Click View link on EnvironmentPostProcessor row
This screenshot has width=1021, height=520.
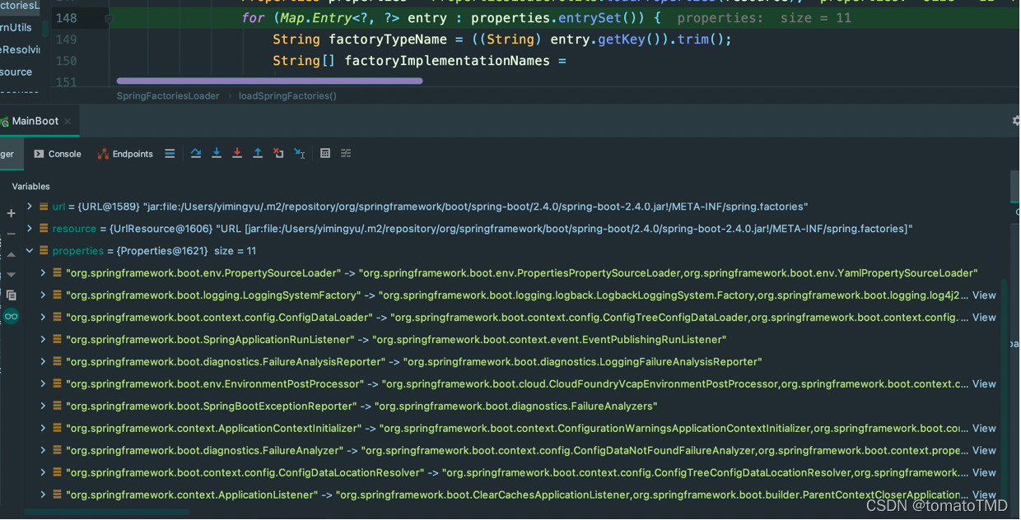[984, 384]
